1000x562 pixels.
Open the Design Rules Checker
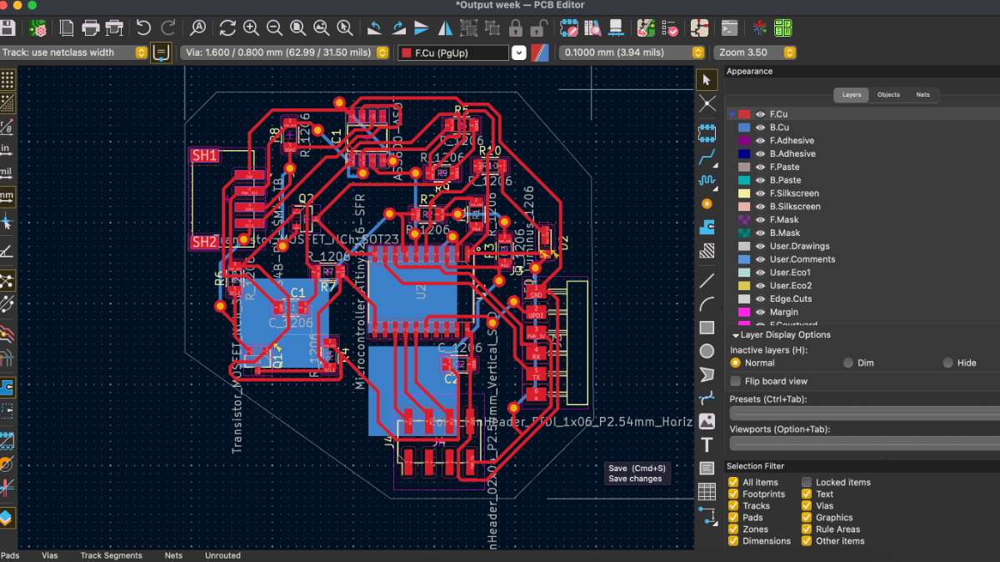coord(669,28)
